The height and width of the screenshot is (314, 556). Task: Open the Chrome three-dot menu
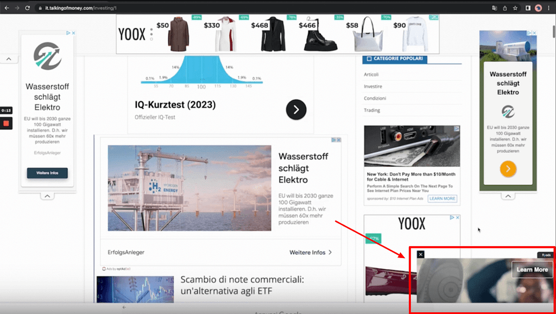pyautogui.click(x=549, y=8)
